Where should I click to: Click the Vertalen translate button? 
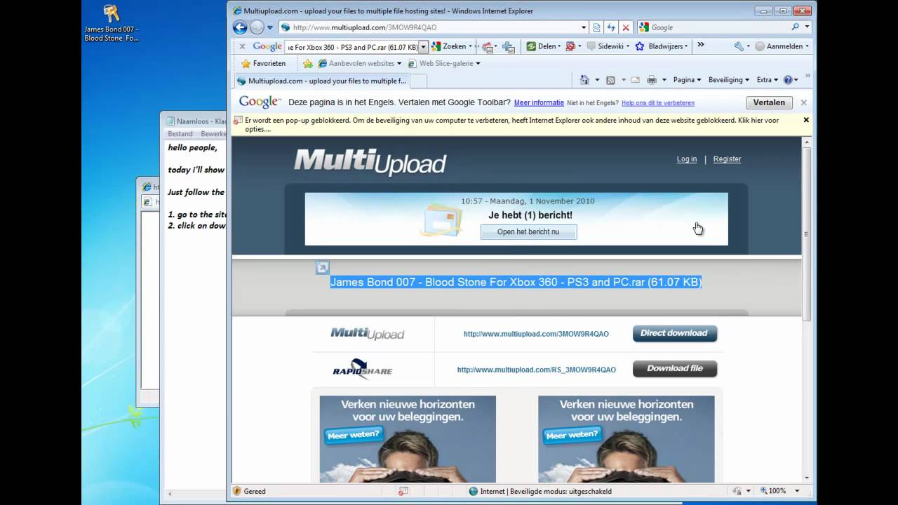(769, 102)
